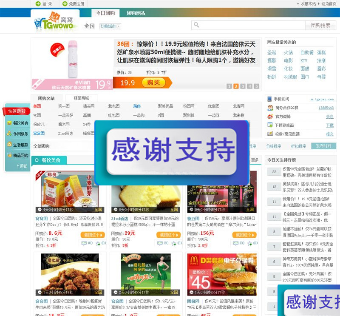Screen dimensions: 340x316
Task: Open the fried beef 清之坊 deal thumbnail
Action: 70,275
